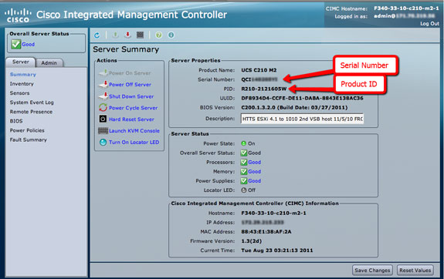This screenshot has width=444, height=279.
Task: Click CIMC Information hostname value F340-33-10-c210-m2-1
Action: [273, 213]
